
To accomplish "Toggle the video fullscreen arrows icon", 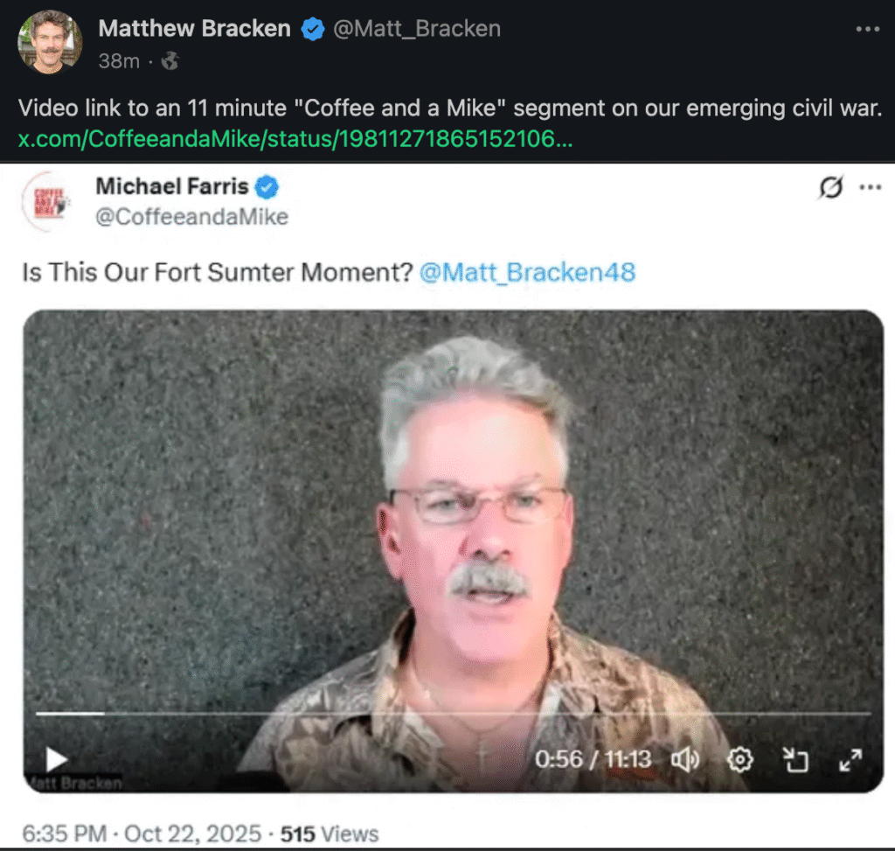I will click(850, 760).
